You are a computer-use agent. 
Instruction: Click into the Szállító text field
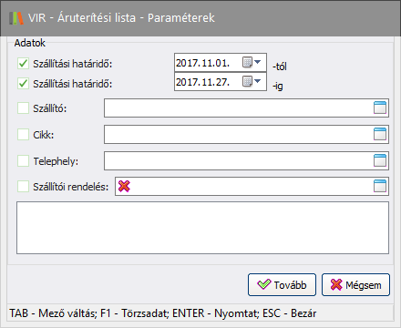pos(239,108)
